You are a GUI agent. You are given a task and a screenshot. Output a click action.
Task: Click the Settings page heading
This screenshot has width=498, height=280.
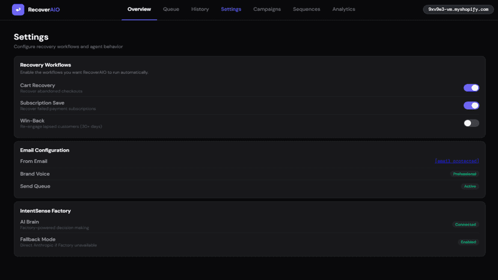pos(31,37)
